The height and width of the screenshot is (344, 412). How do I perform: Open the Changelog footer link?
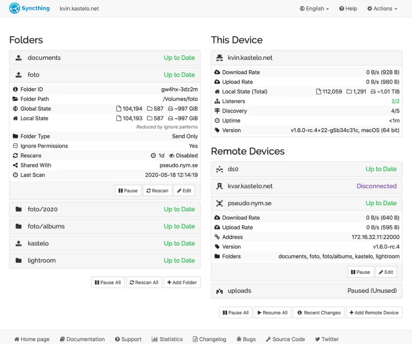pyautogui.click(x=209, y=339)
